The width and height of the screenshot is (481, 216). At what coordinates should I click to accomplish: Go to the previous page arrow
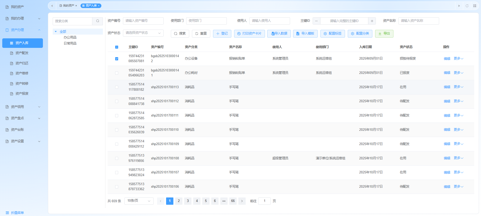(x=161, y=201)
